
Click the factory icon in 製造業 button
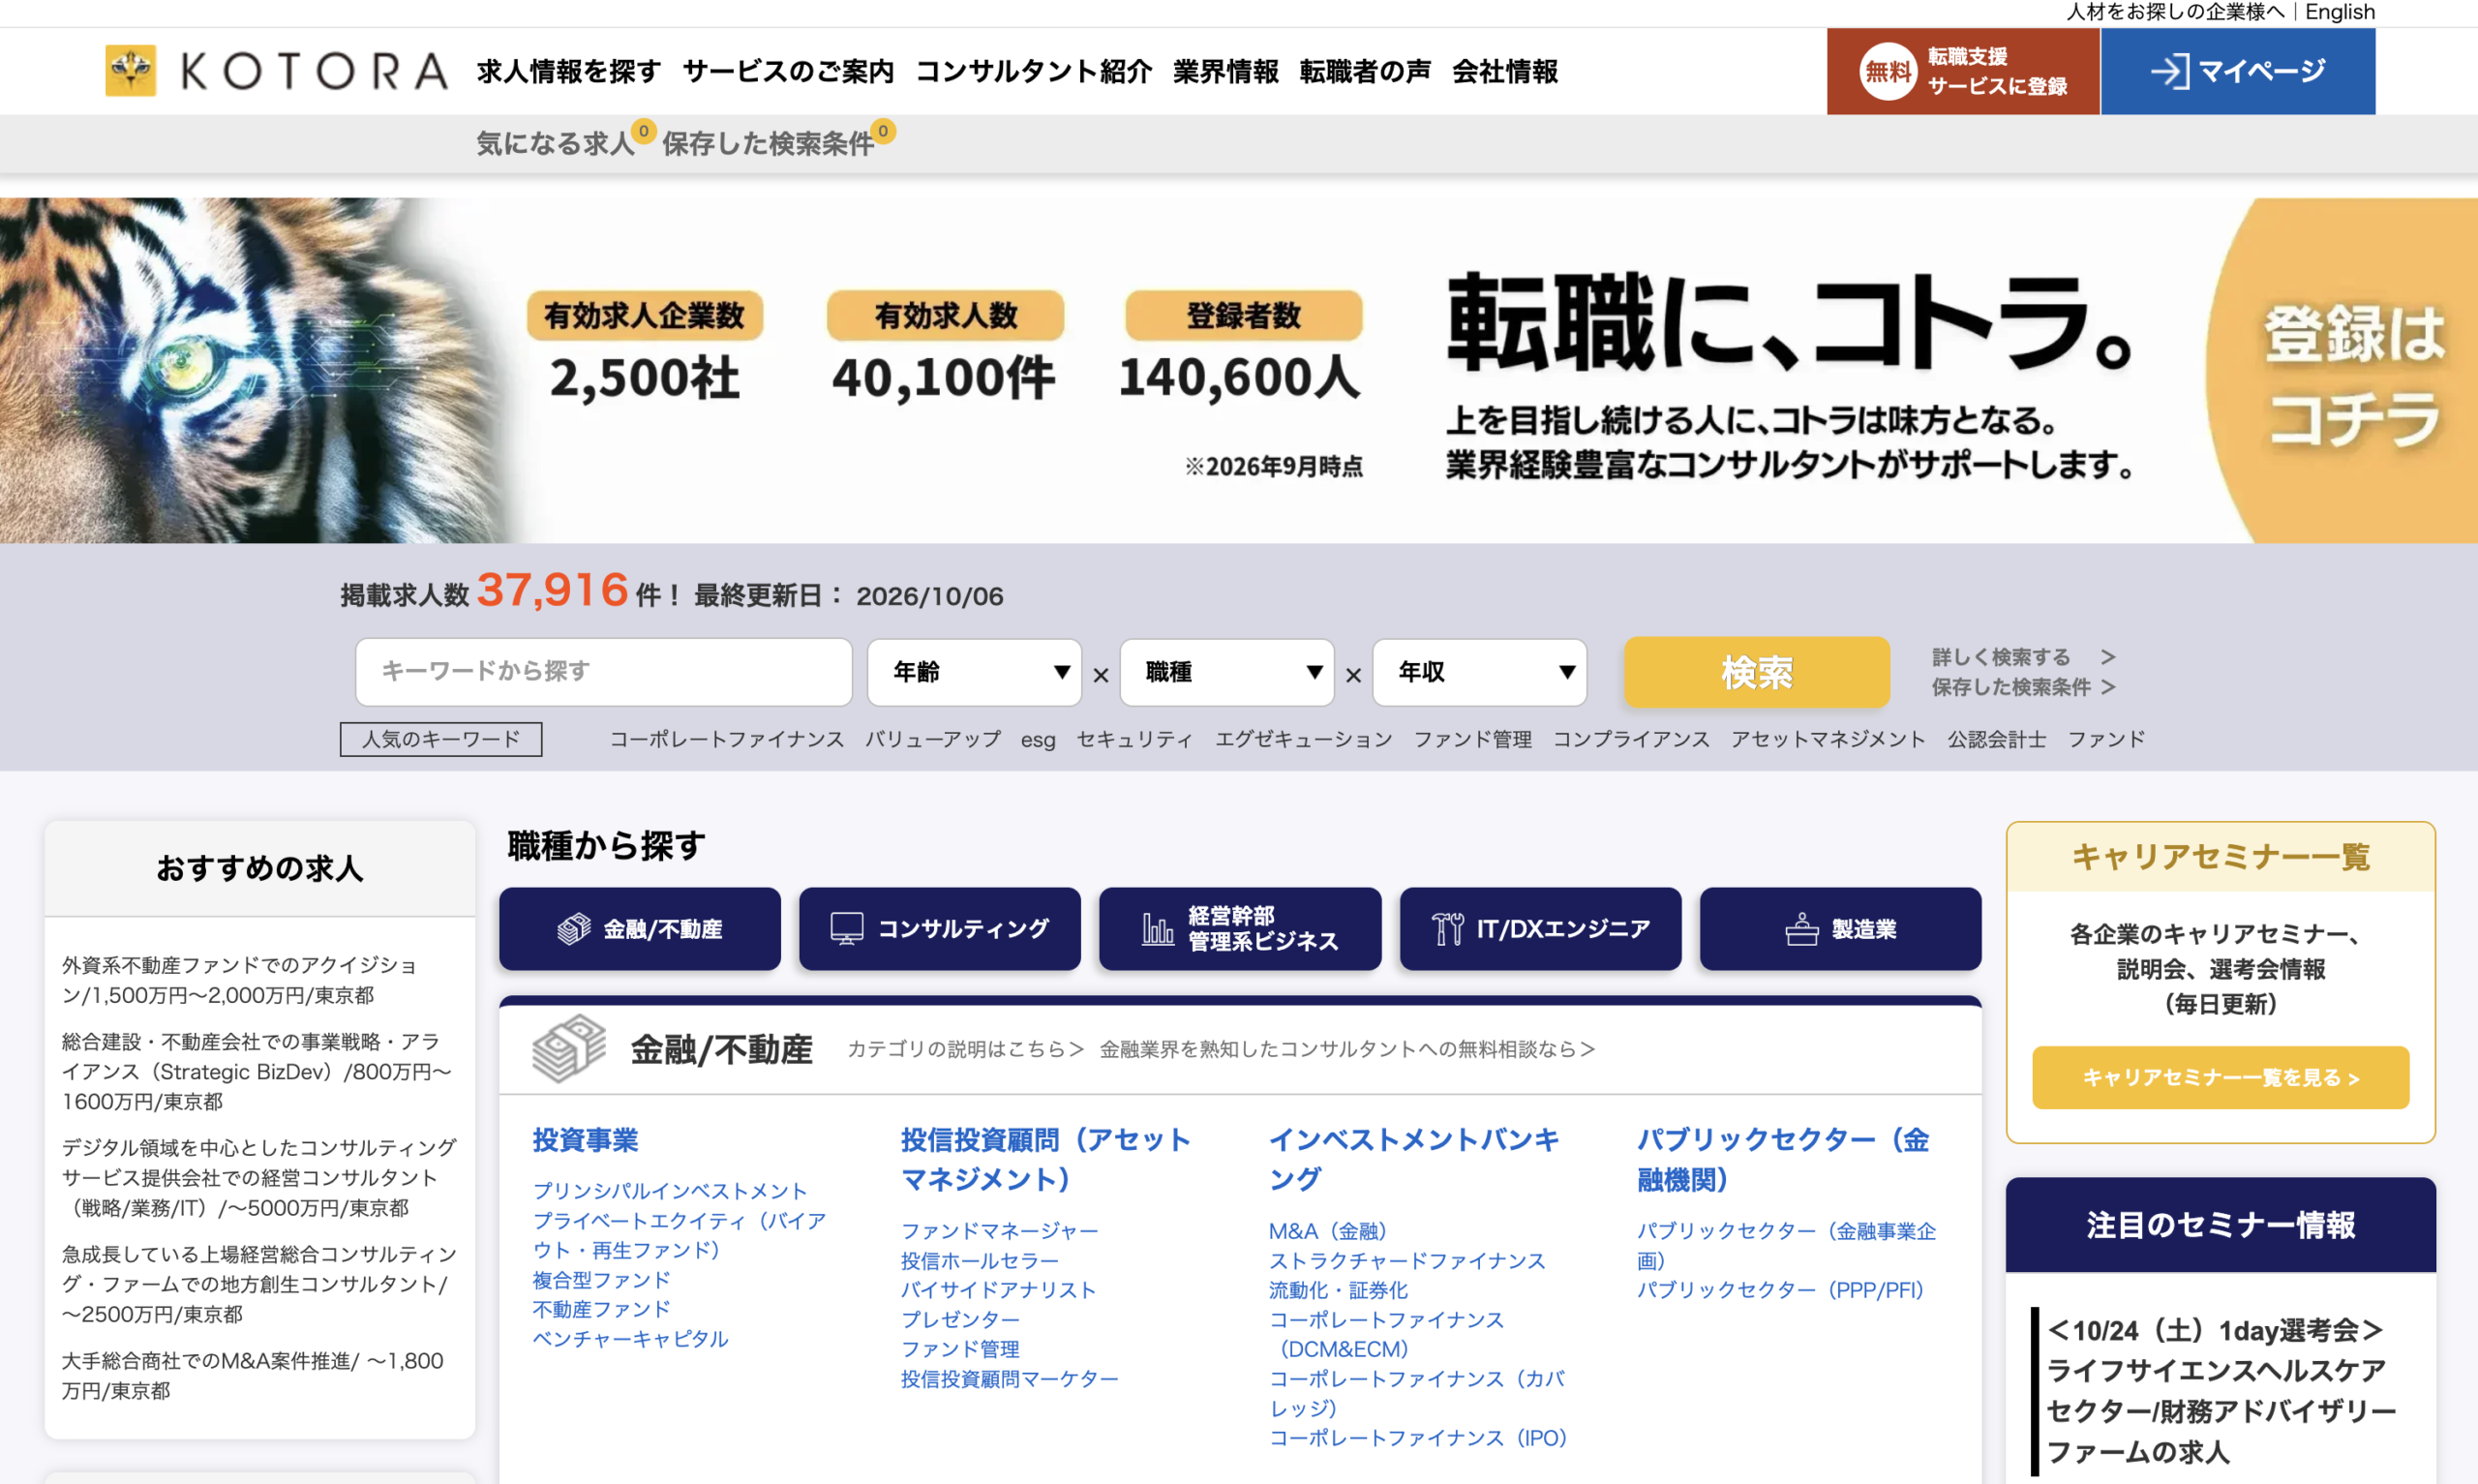[1801, 929]
